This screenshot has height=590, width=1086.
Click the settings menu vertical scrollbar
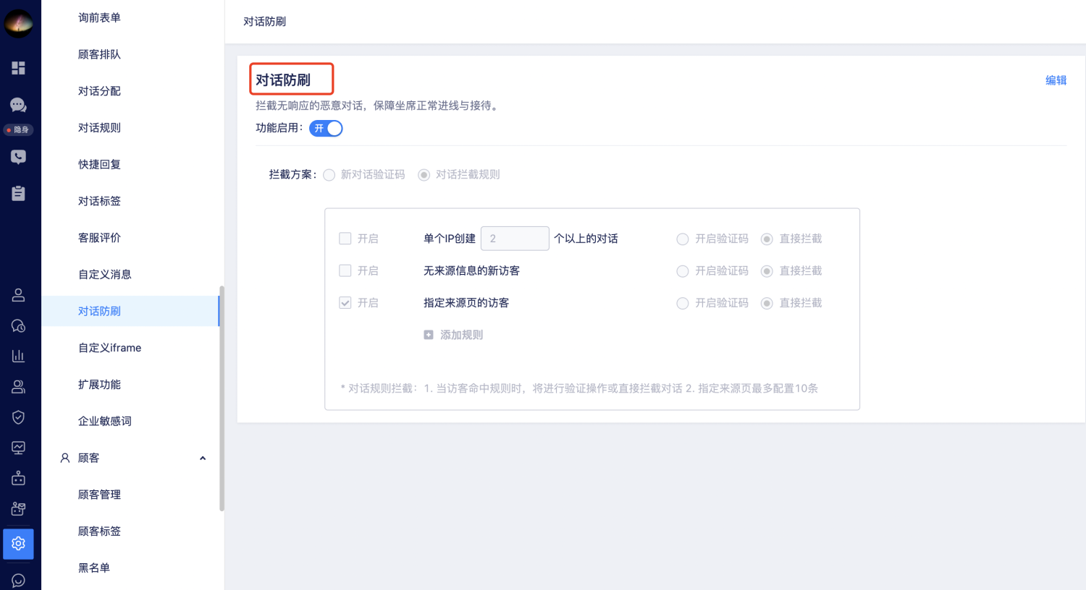(x=222, y=398)
